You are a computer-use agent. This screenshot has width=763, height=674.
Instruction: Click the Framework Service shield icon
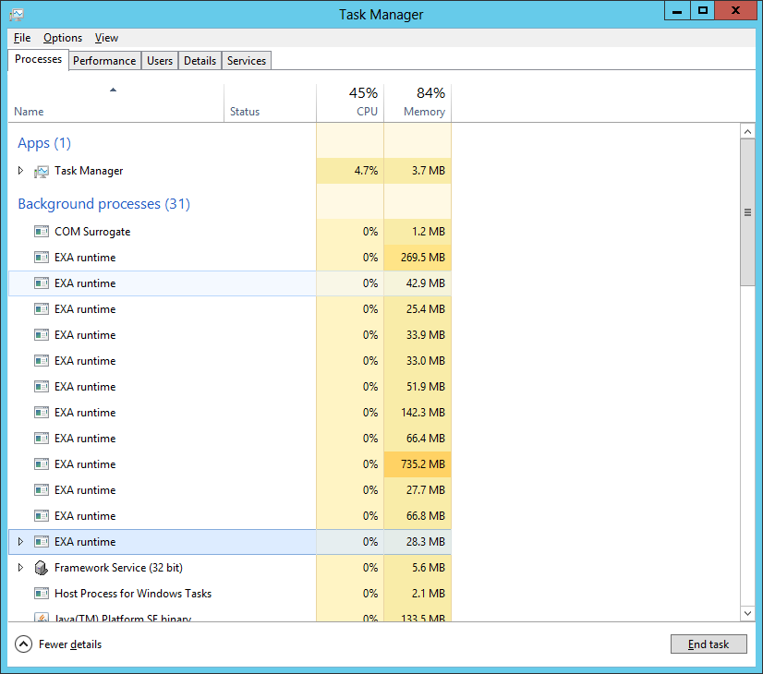(42, 568)
